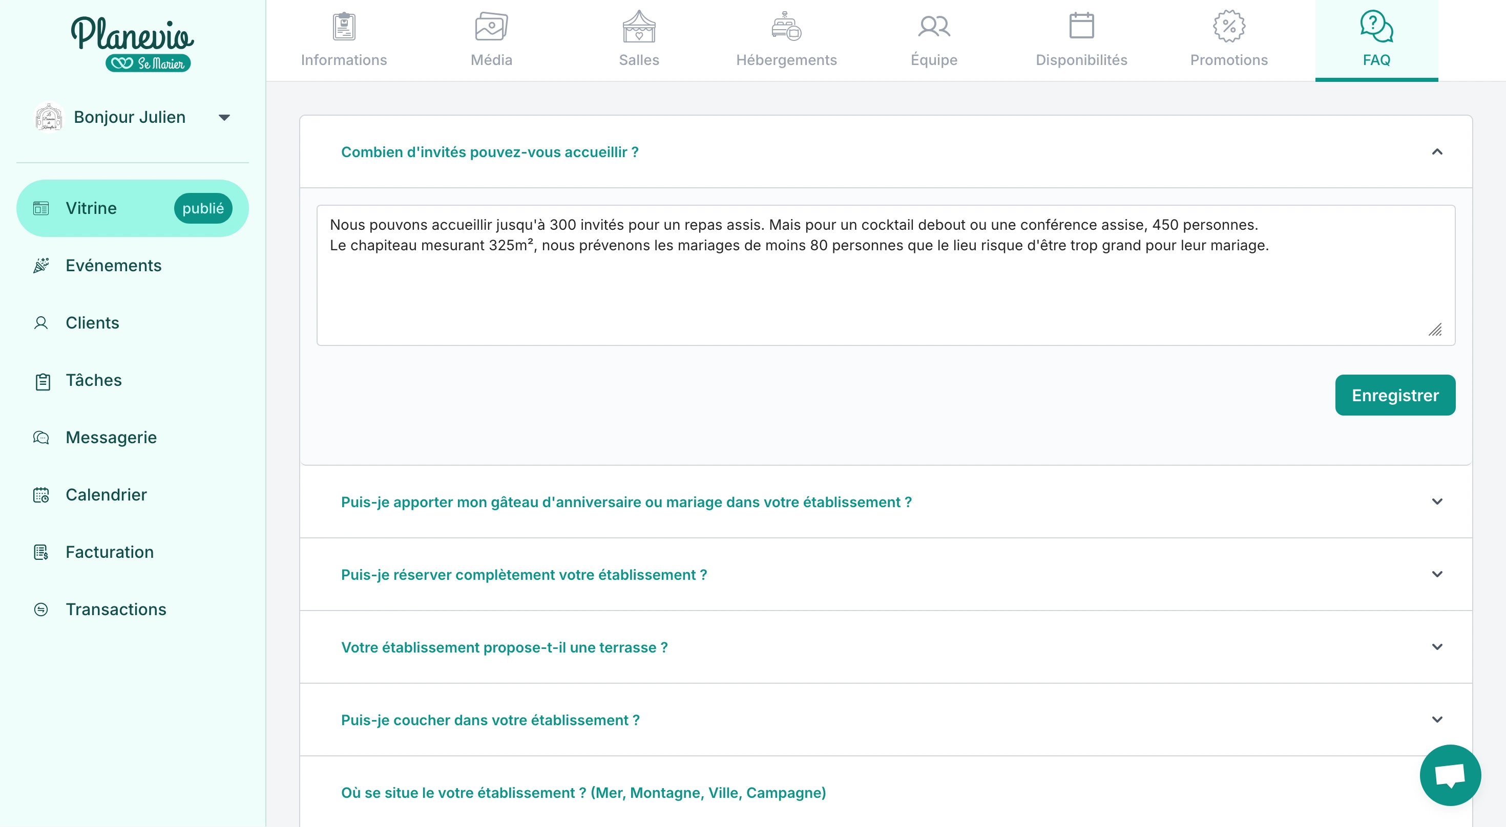Screen dimensions: 1506x827
Task: Click inside the answer text area
Action: (x=877, y=274)
